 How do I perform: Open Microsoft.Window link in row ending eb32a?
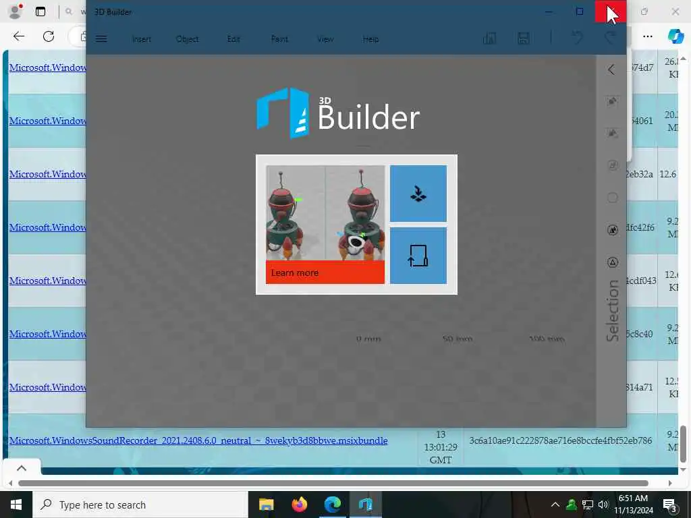coord(48,174)
